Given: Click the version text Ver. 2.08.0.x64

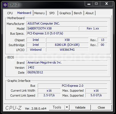Looking at the screenshot, I should [36, 109].
